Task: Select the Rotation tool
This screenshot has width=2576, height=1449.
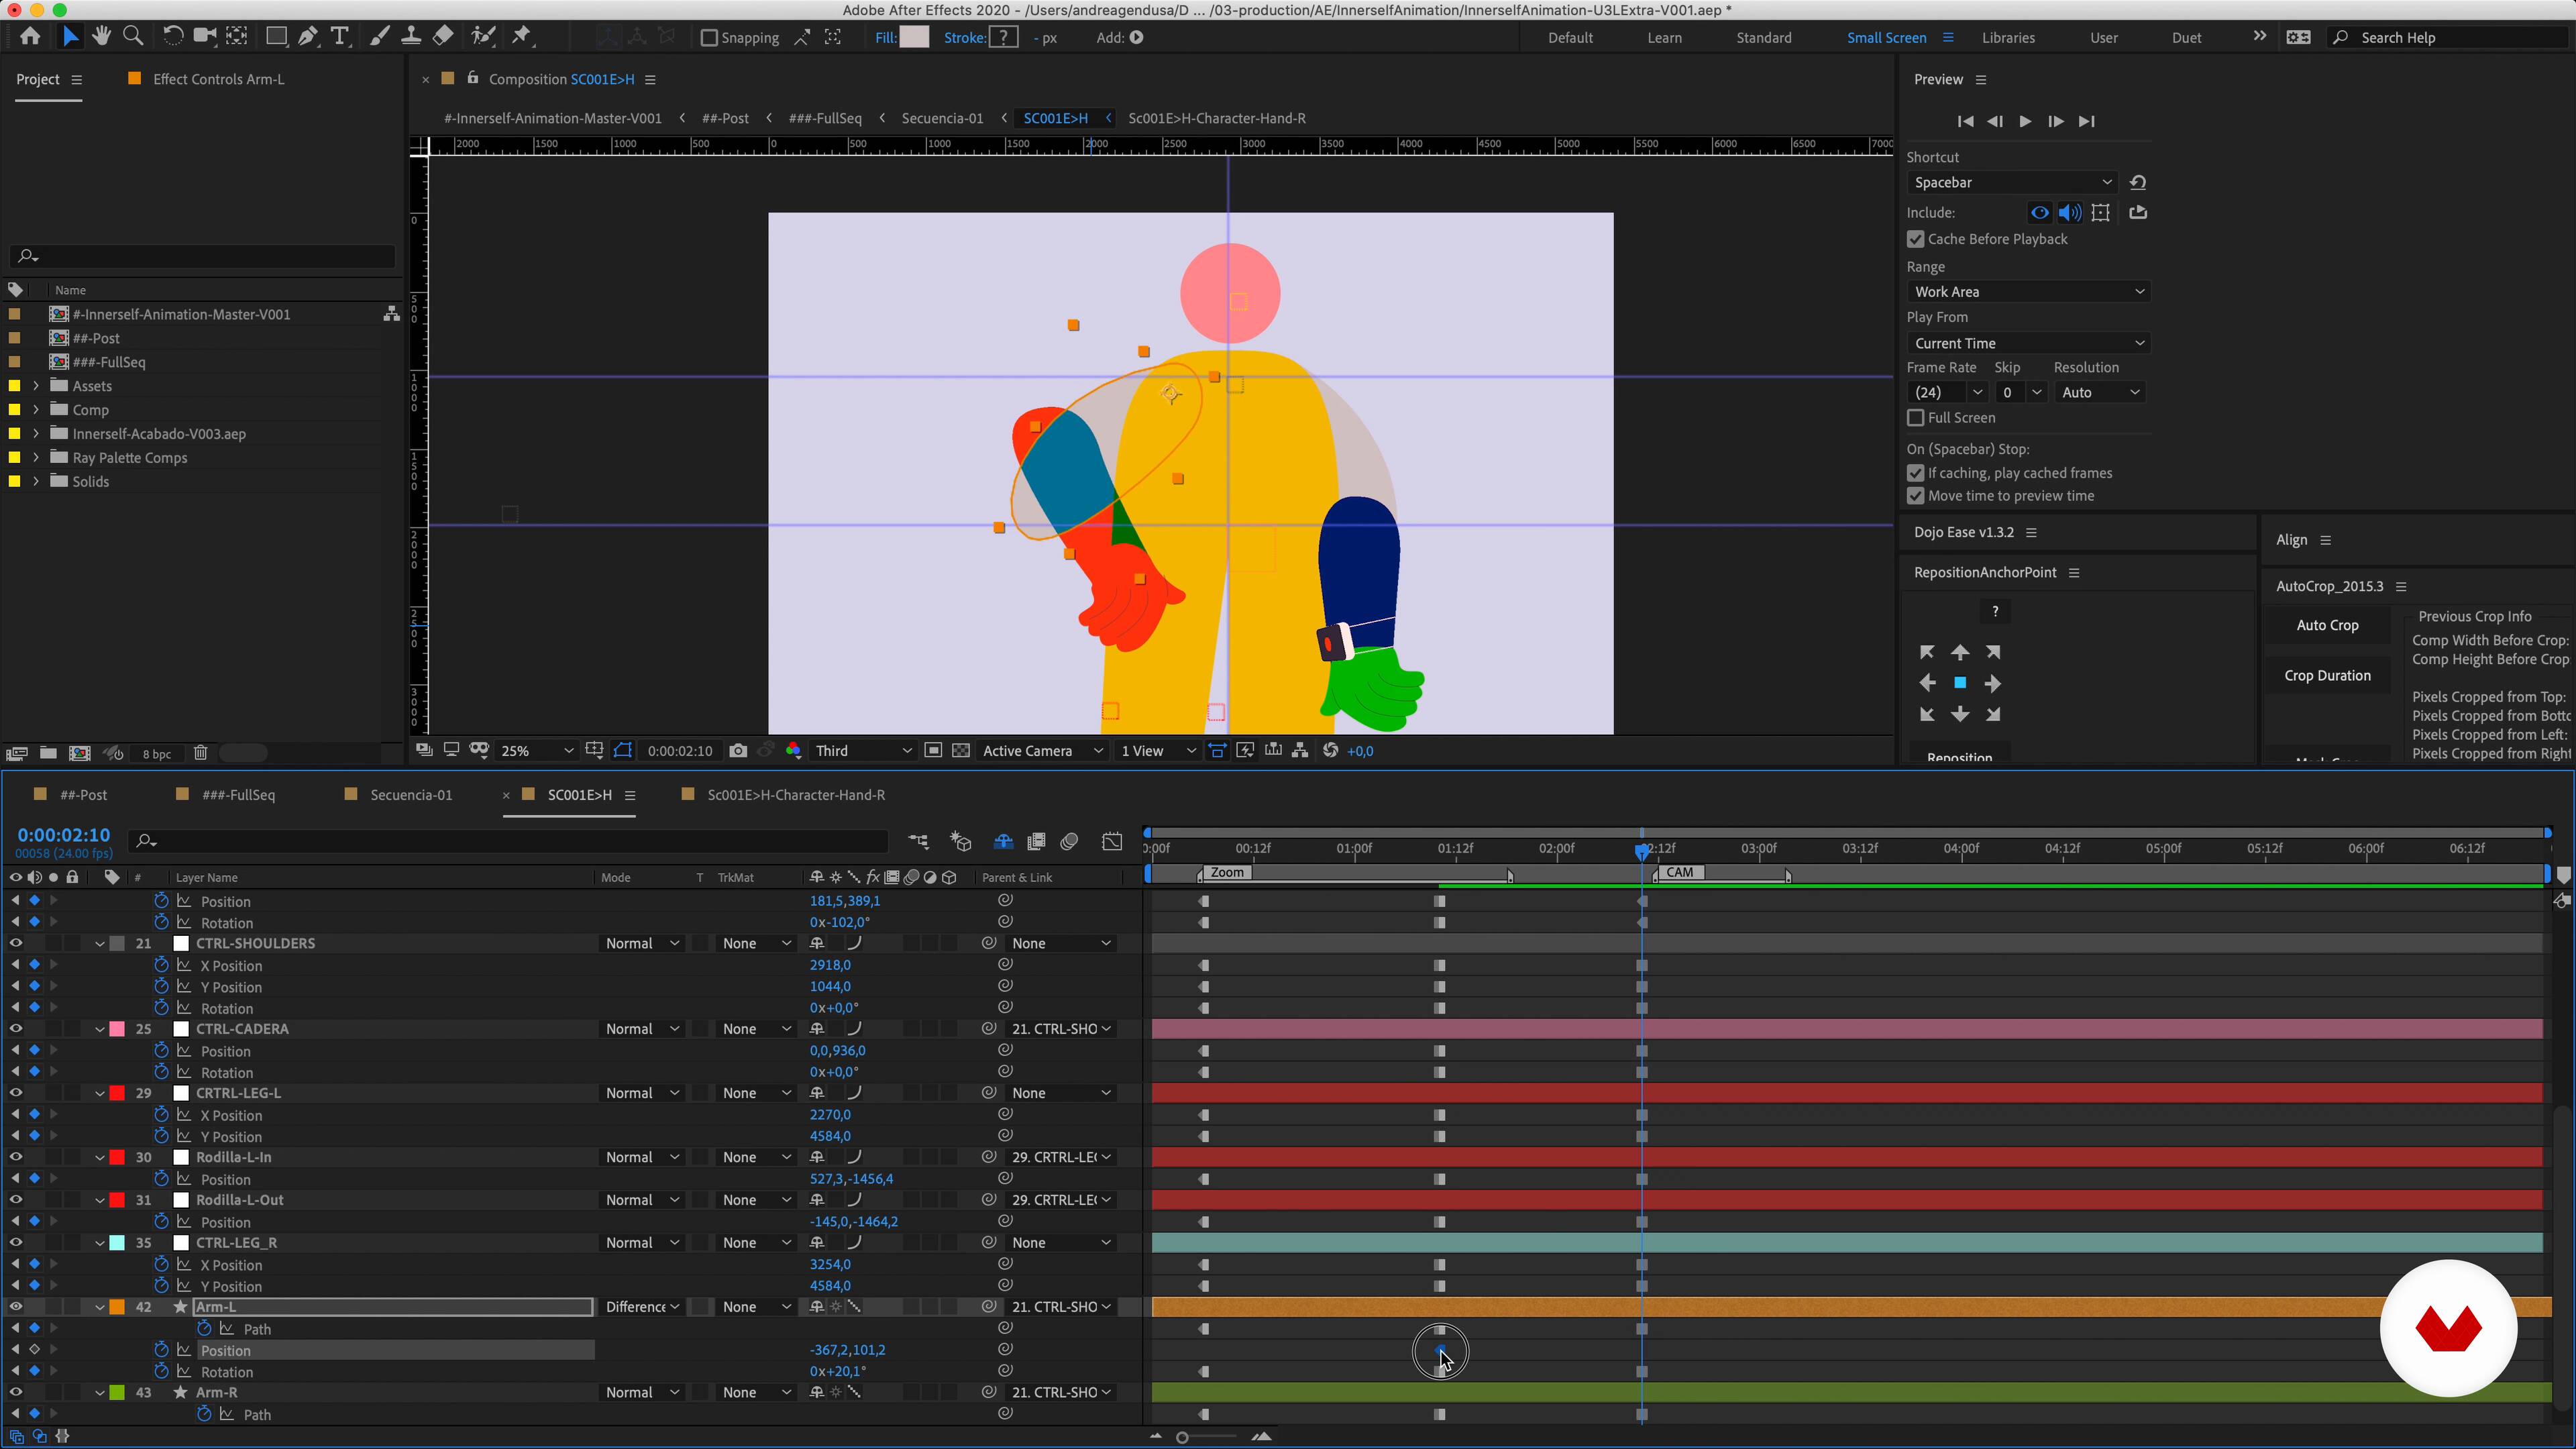Action: point(172,37)
